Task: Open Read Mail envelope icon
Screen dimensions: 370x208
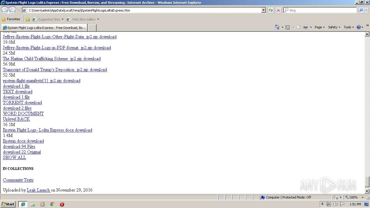Action: click(x=299, y=27)
